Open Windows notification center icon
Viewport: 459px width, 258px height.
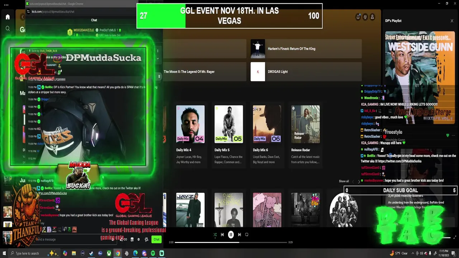click(454, 253)
